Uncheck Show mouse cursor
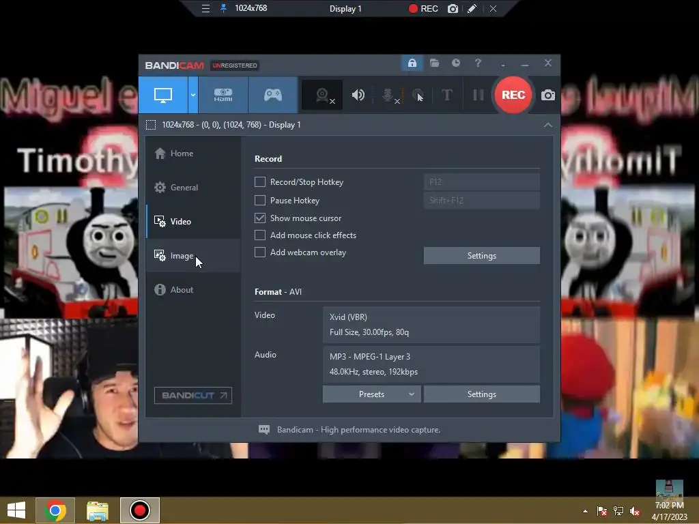Viewport: 699px width, 524px height. (260, 218)
